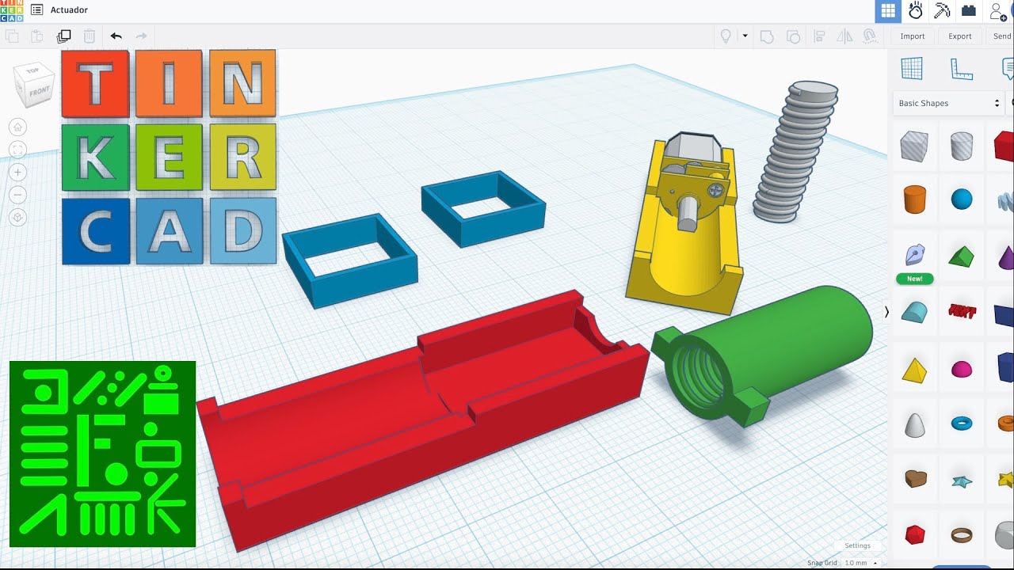1014x570 pixels.
Task: Pick the Scribble pen shape
Action: 914,255
